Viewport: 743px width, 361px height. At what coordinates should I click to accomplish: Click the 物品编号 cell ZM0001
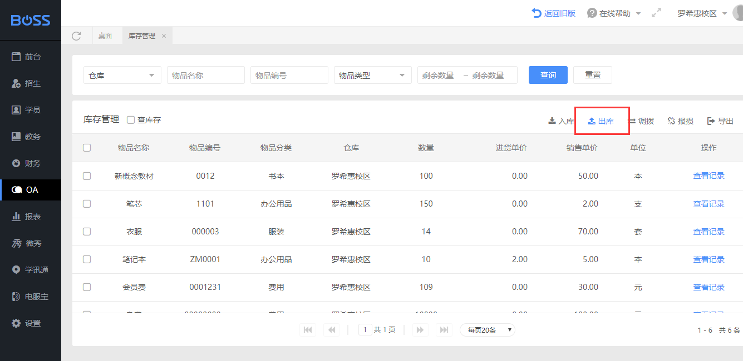tap(205, 259)
